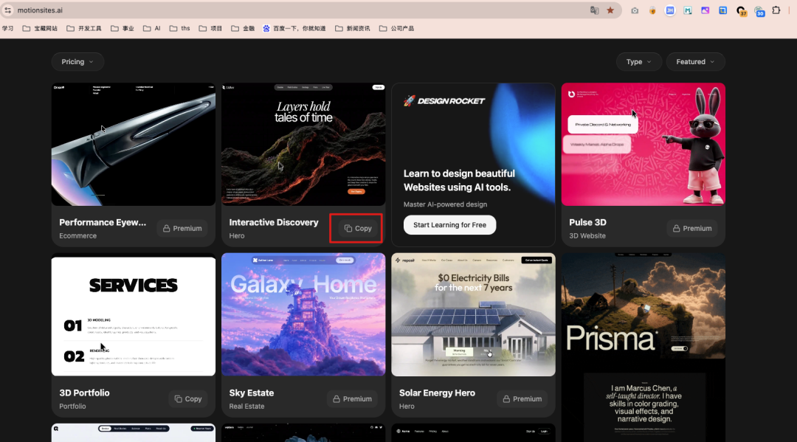Screen dimensions: 797x442
Task: Open the Type filter dropdown
Action: [x=638, y=61]
